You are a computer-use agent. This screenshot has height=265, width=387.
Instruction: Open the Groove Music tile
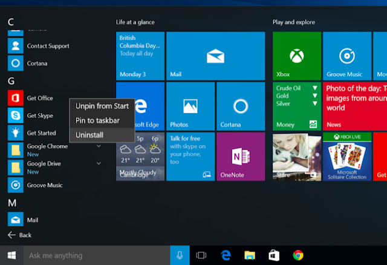(347, 56)
